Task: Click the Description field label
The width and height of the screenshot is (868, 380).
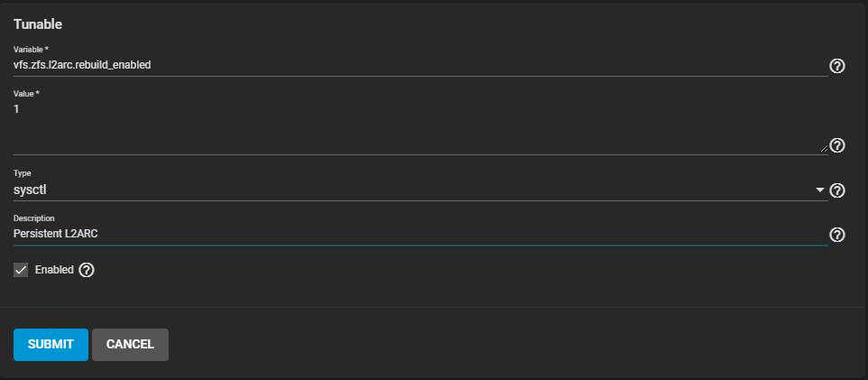Action: [33, 218]
